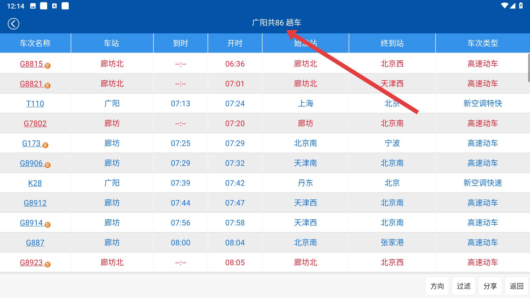Tap the orange badge beside G8923
The height and width of the screenshot is (298, 530).
click(x=48, y=264)
